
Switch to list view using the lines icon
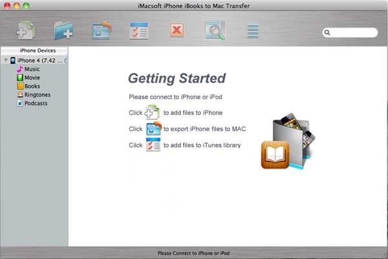[x=253, y=31]
